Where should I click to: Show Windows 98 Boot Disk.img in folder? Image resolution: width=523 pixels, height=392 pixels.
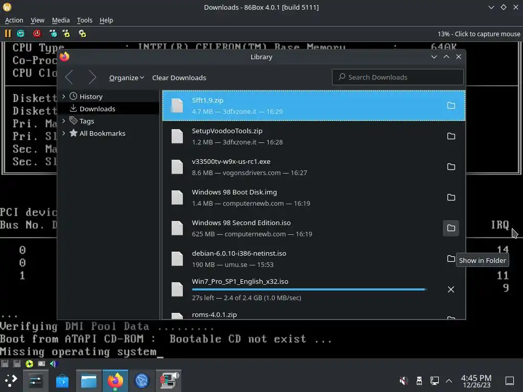[x=451, y=198]
